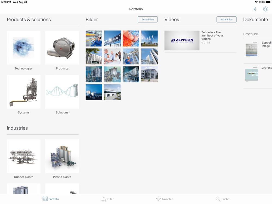Click the Brochure subsection heading
This screenshot has height=204, width=272.
[x=251, y=34]
